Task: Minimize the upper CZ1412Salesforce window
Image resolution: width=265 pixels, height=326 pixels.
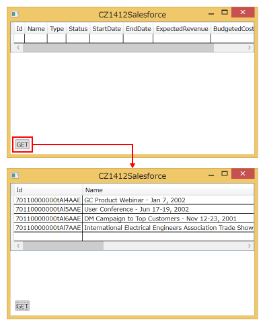Action: 211,14
